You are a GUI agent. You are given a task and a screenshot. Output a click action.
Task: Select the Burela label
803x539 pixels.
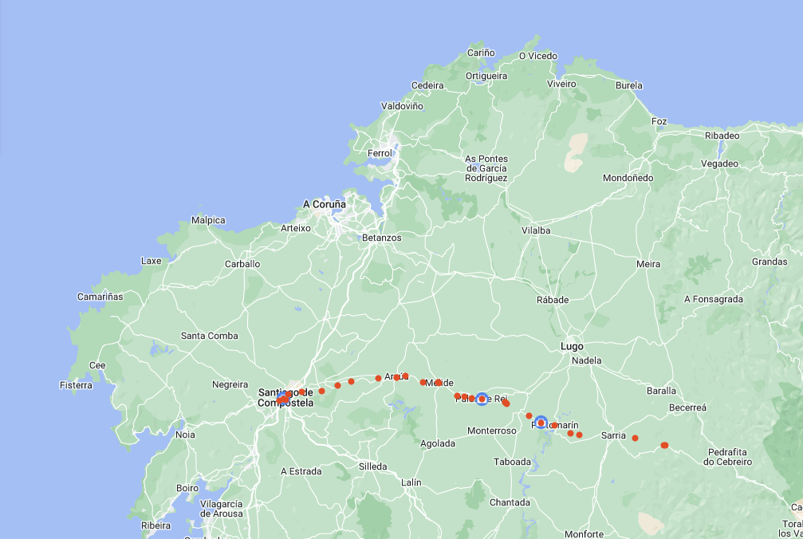click(629, 85)
